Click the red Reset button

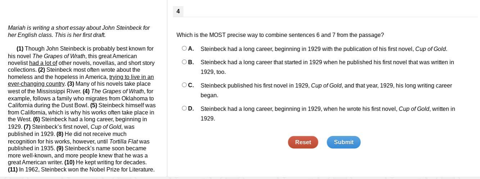(x=303, y=142)
